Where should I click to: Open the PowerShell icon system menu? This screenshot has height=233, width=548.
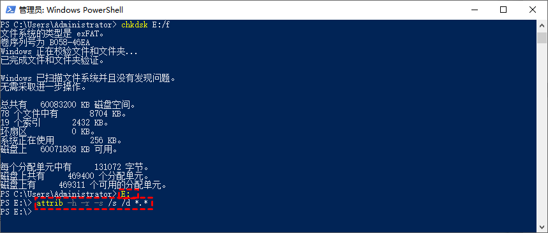[10, 10]
